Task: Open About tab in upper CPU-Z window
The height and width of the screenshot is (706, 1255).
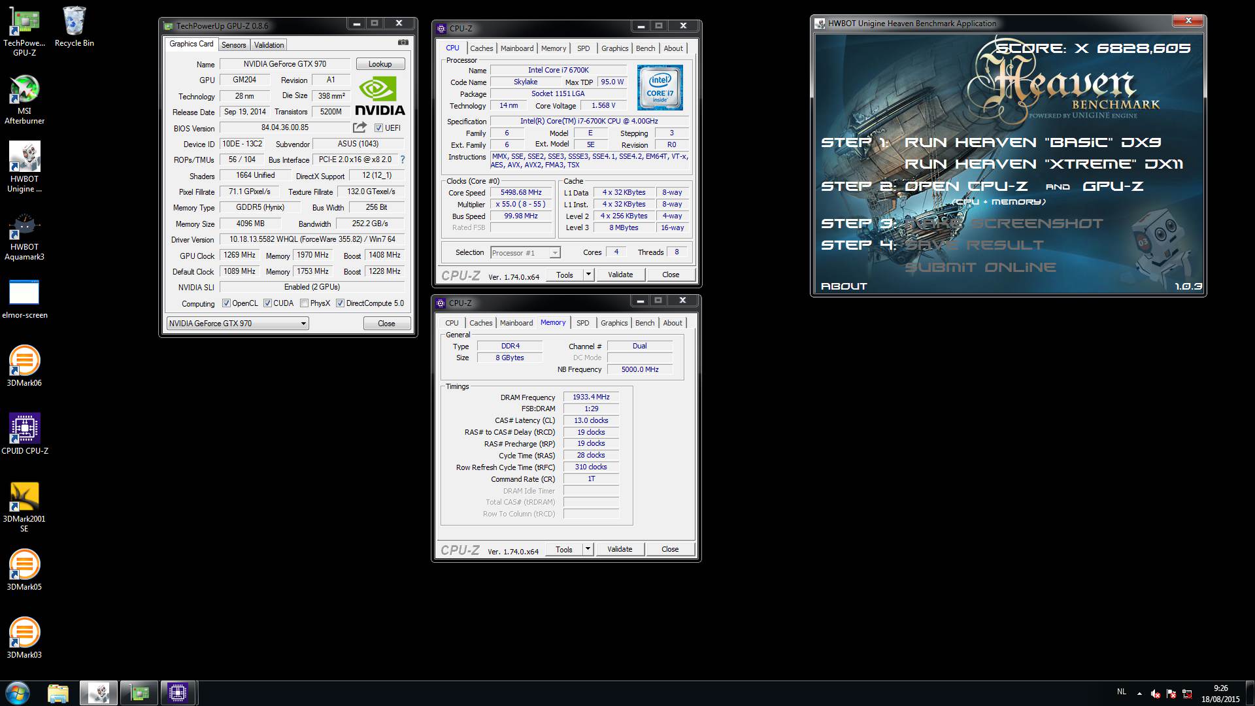Action: [673, 48]
